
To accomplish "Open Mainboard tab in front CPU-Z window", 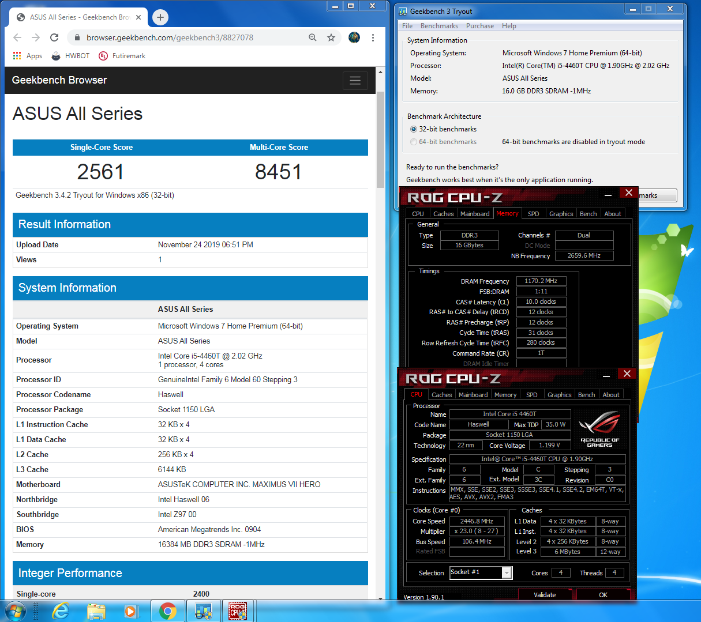I will click(473, 395).
